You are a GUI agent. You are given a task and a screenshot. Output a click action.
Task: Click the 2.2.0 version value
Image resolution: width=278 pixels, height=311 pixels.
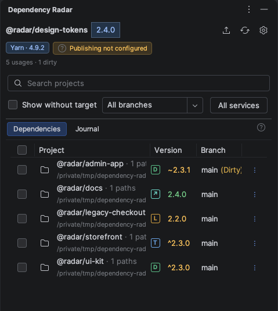point(177,219)
